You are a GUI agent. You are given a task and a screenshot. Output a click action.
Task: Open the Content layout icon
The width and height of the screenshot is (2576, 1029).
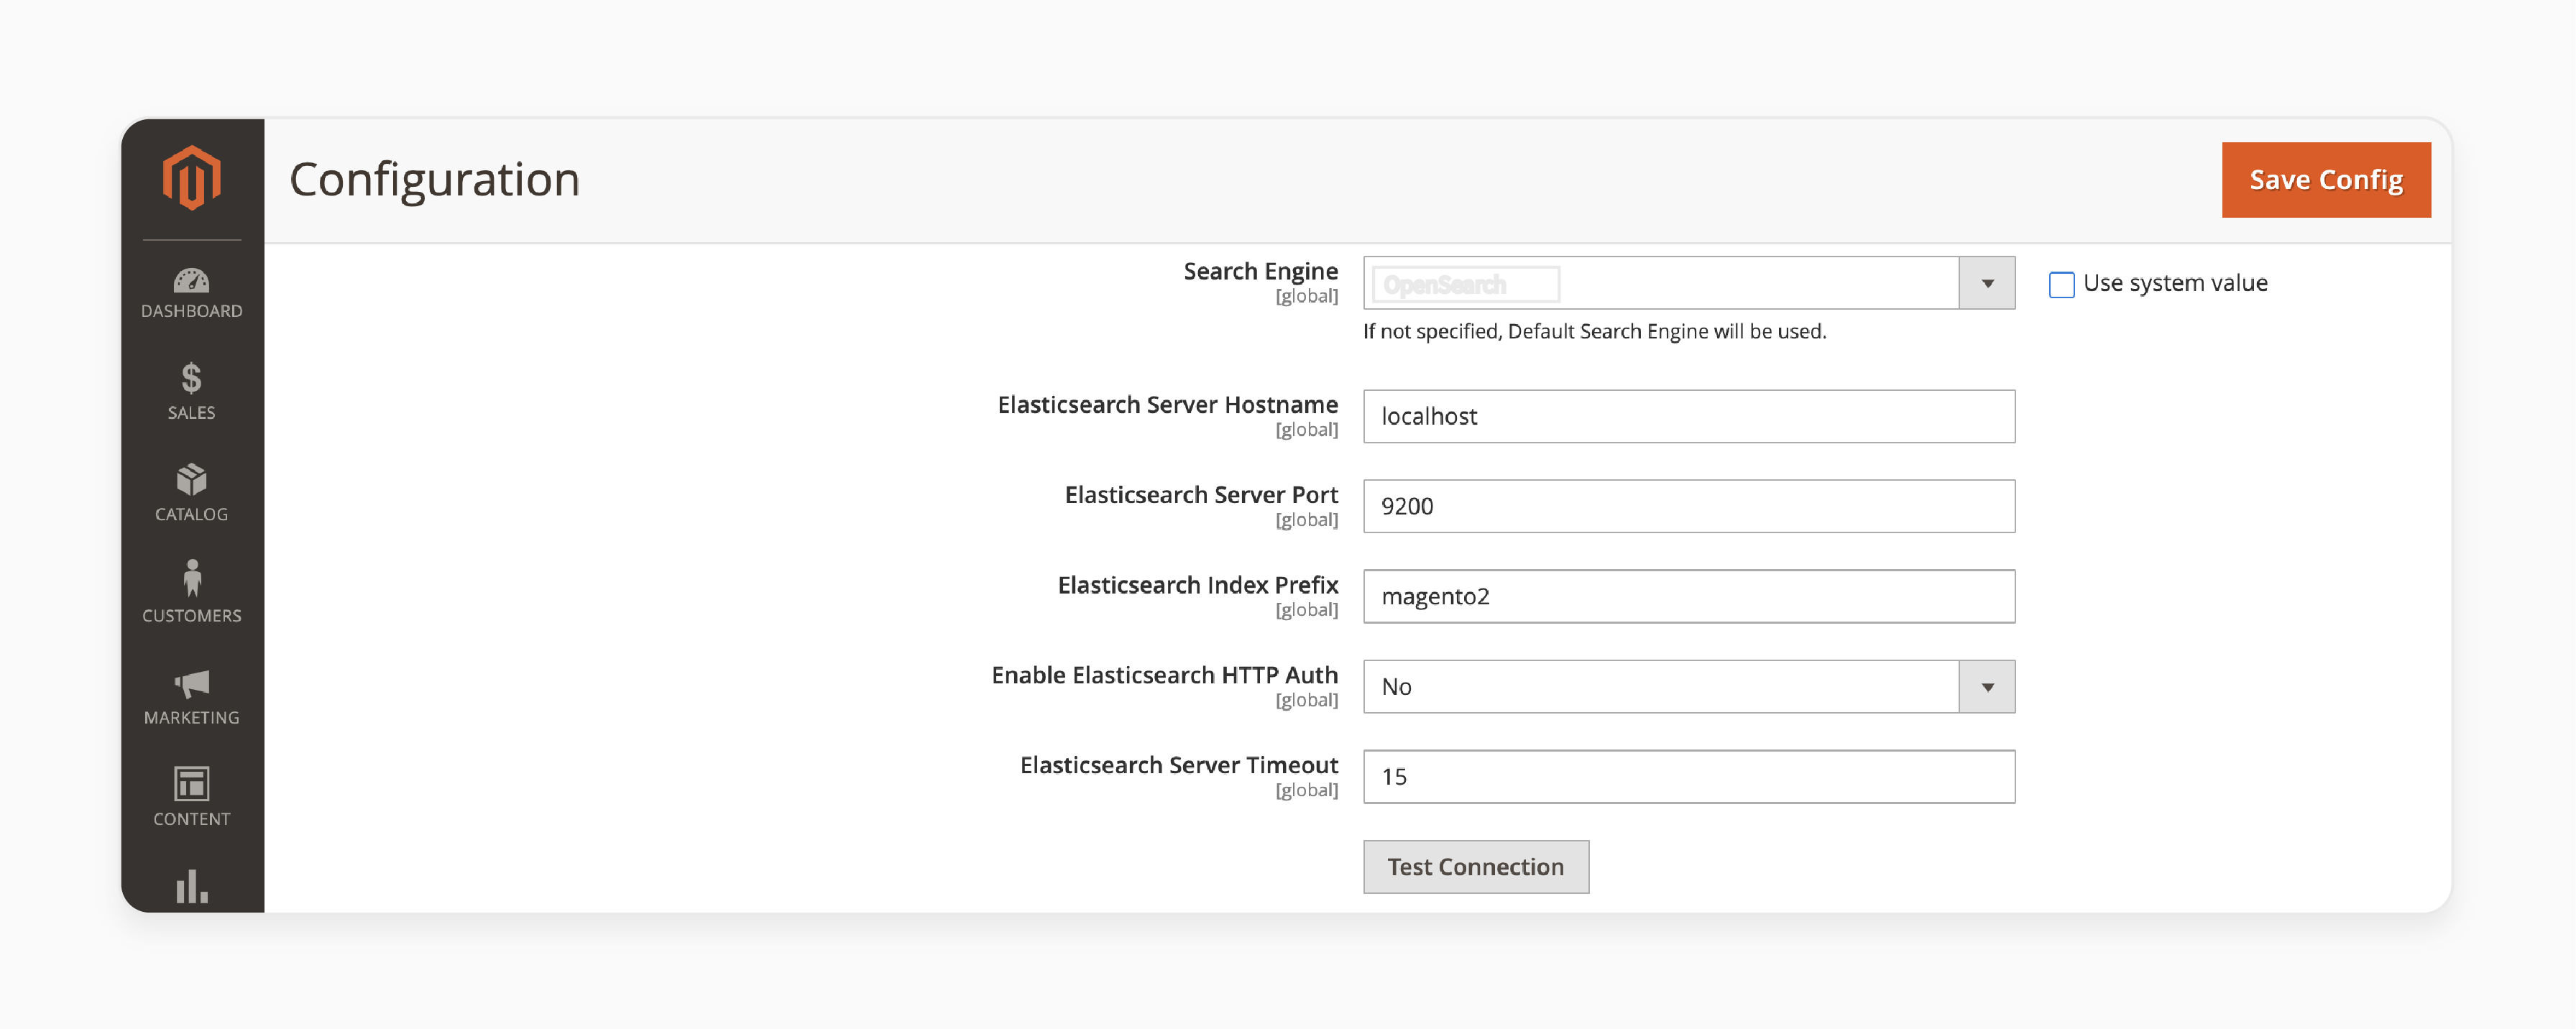(x=191, y=784)
